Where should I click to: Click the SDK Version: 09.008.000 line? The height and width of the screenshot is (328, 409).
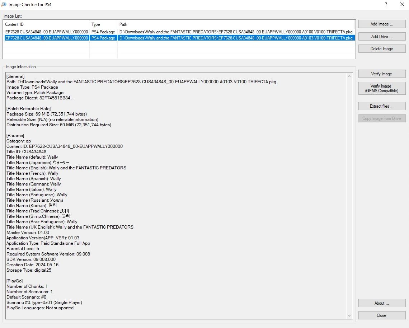(31, 259)
